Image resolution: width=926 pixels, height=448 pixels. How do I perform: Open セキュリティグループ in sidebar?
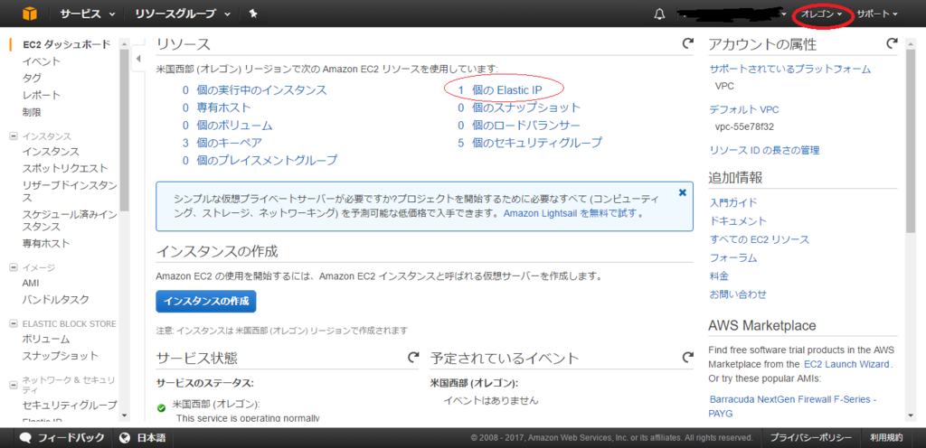[70, 405]
